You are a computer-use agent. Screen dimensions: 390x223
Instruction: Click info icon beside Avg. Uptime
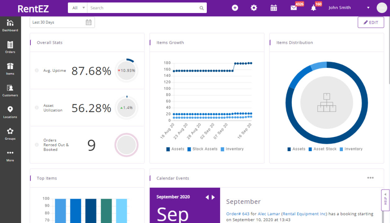(37, 71)
